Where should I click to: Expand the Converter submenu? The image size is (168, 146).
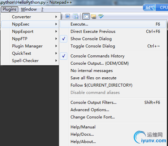(x=30, y=17)
